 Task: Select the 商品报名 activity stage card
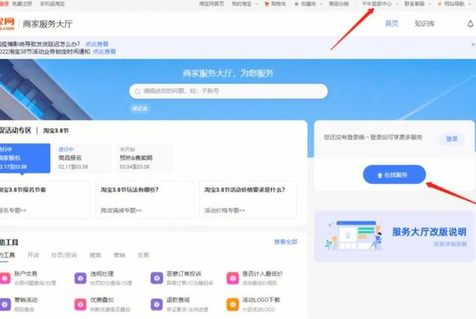(83, 158)
